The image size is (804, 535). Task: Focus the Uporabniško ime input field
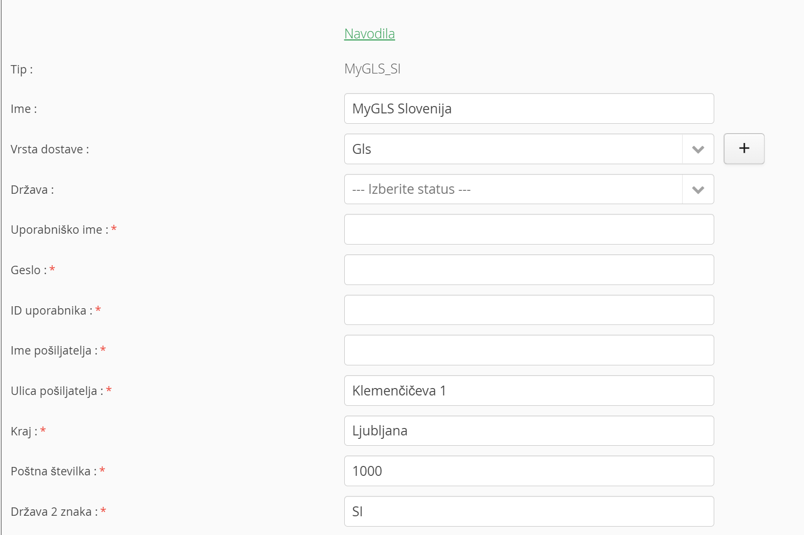[x=529, y=229]
